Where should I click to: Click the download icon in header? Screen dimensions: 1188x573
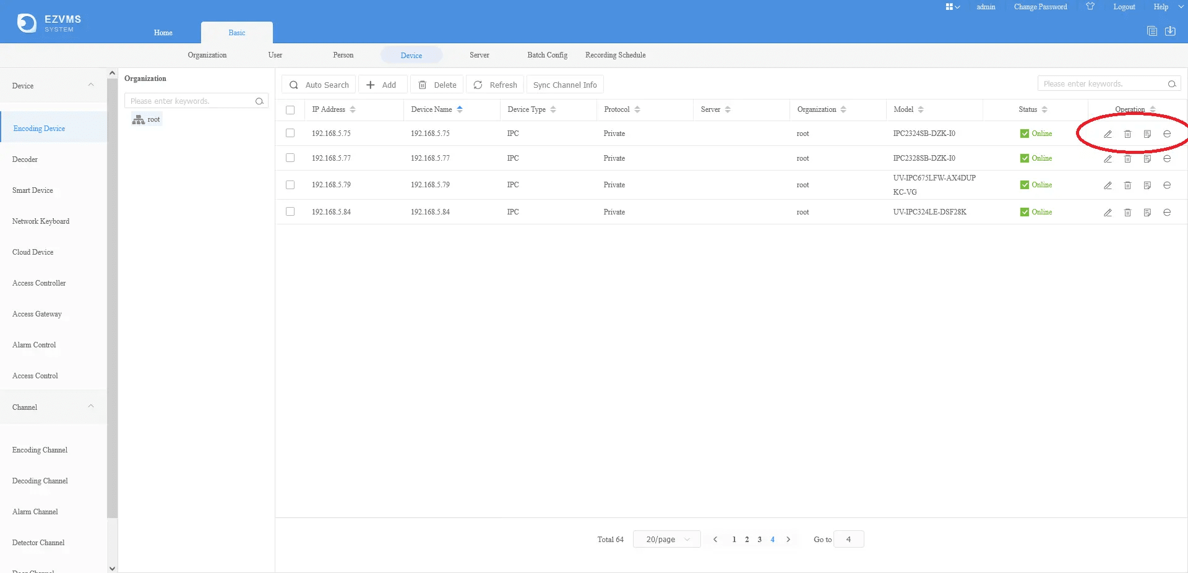(x=1170, y=31)
